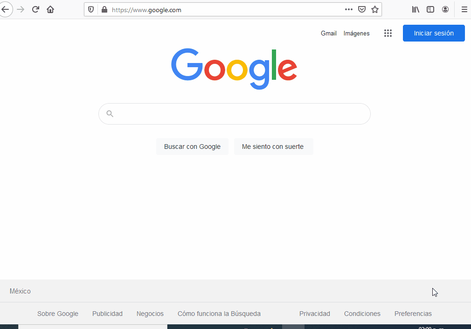Open the Library bookmarks icon

point(416,10)
